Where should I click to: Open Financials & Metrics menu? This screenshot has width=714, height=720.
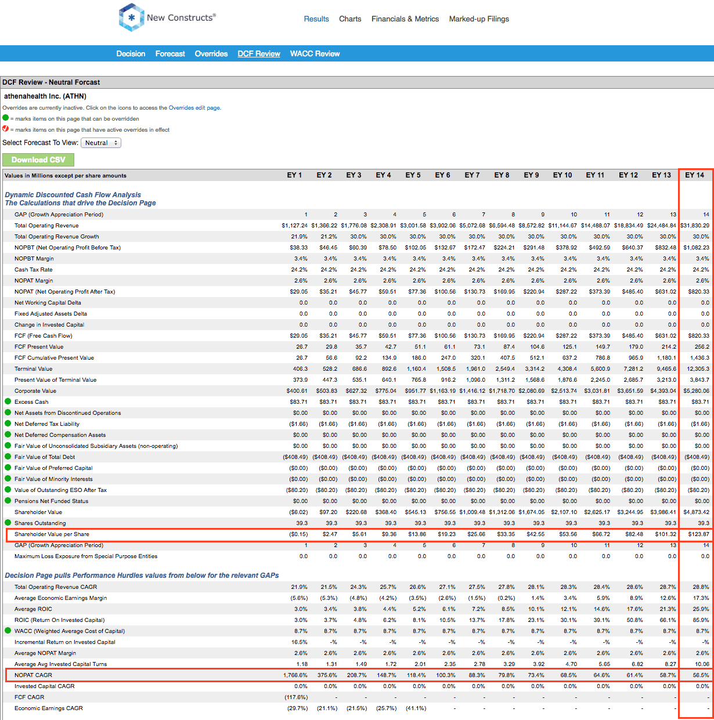coord(405,19)
